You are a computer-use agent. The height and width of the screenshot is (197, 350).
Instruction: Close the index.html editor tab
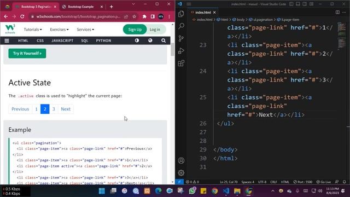click(x=214, y=13)
